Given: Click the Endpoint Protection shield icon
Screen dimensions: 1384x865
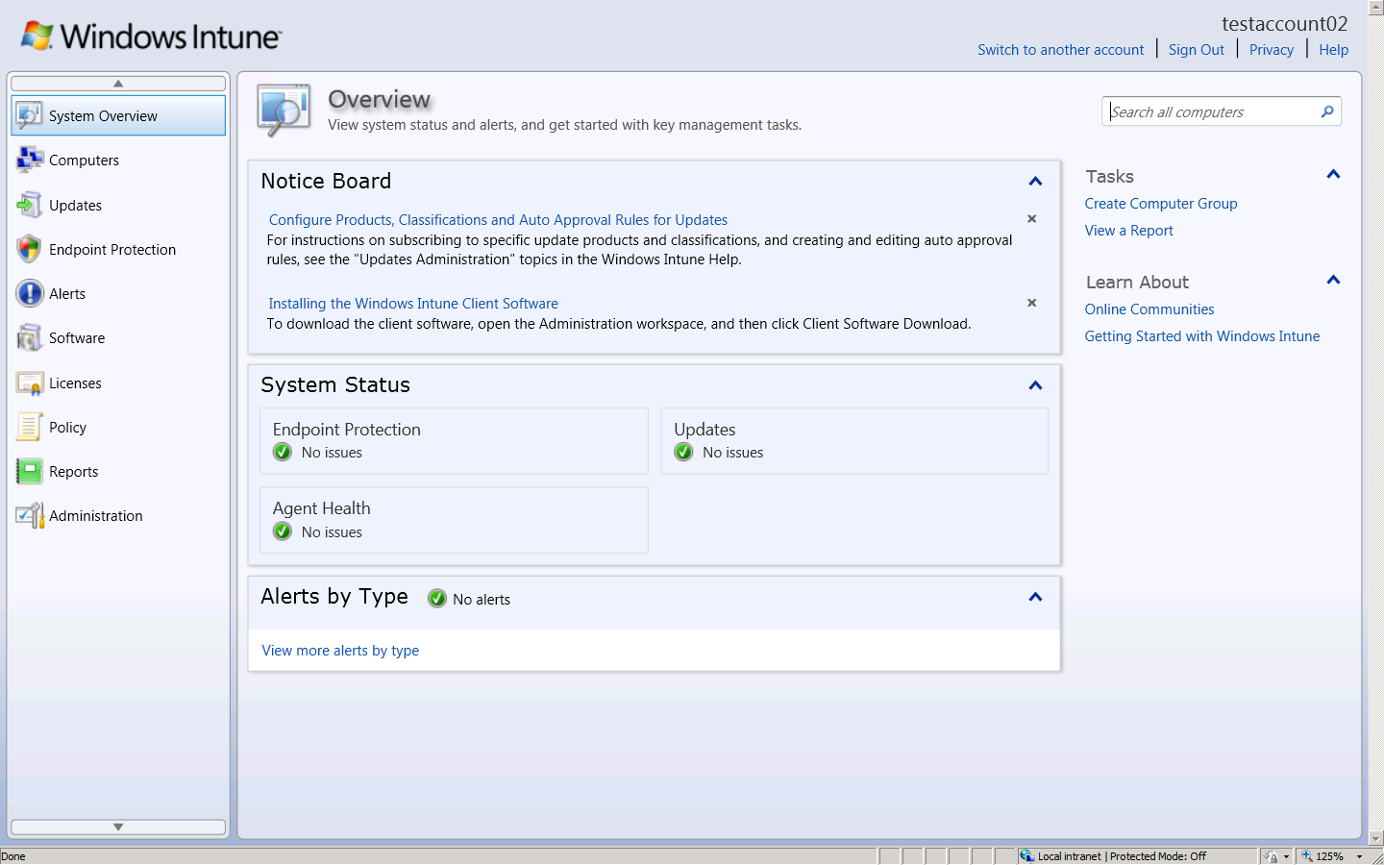Looking at the screenshot, I should coord(30,249).
